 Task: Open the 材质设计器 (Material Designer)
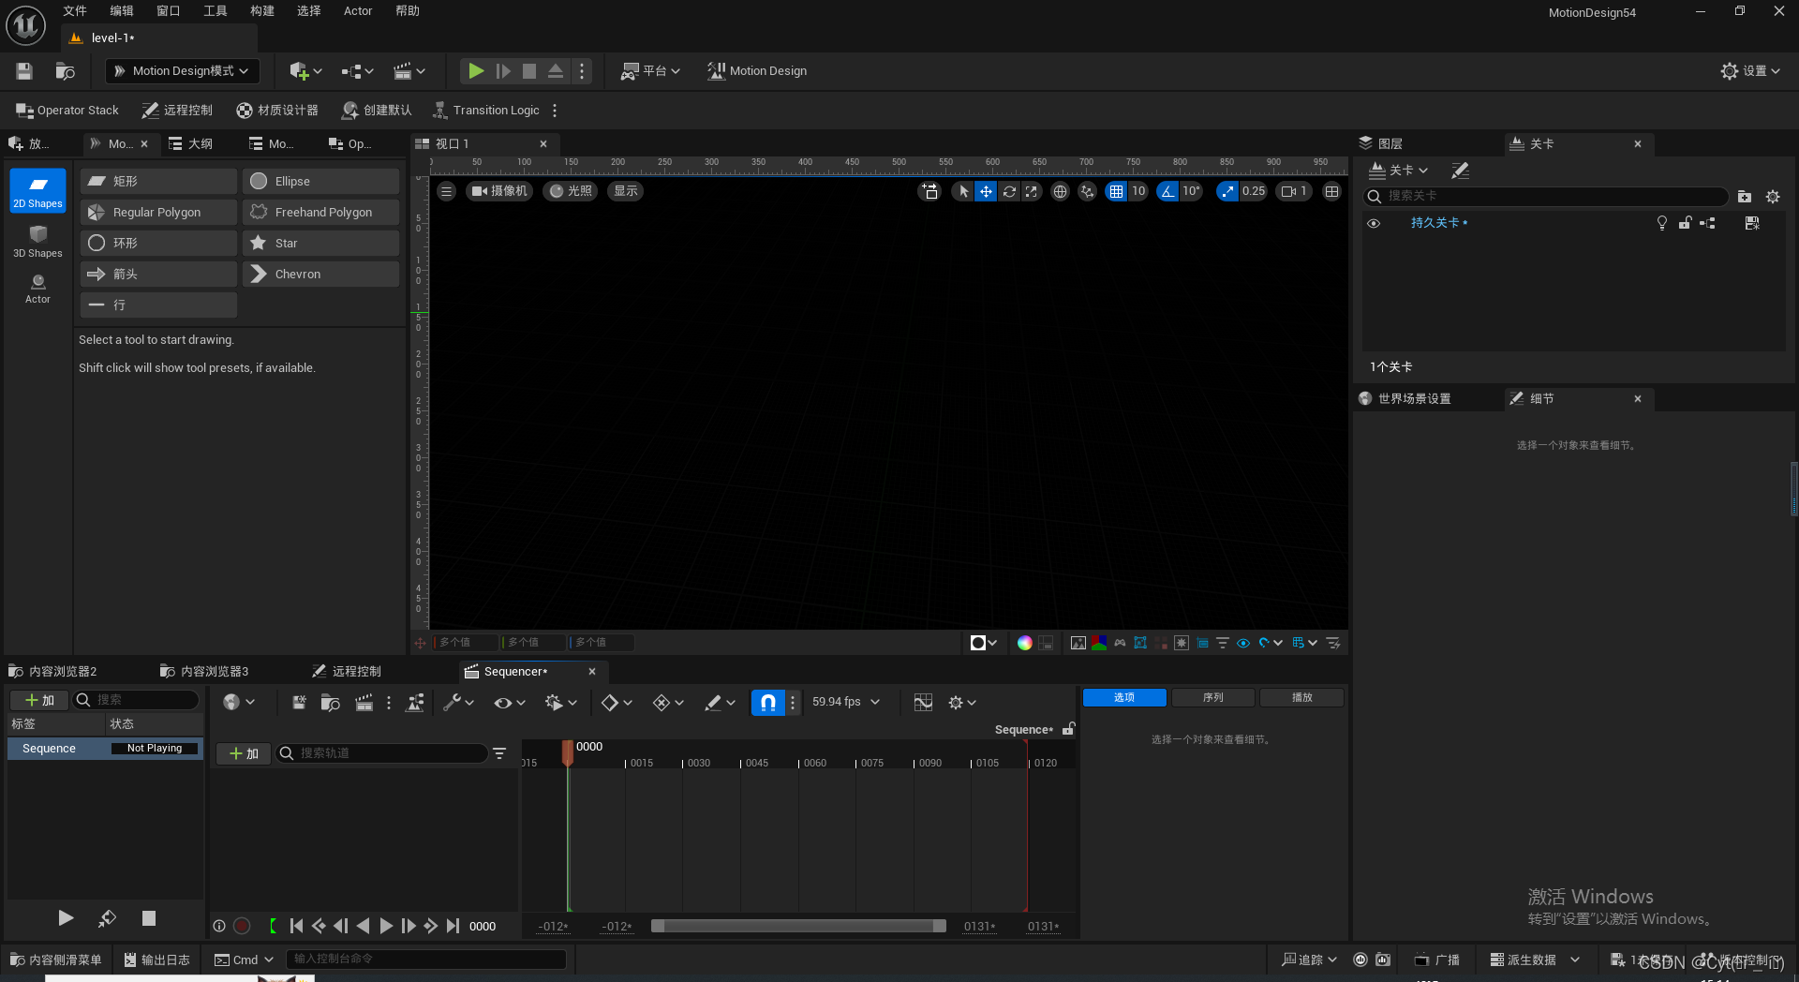click(277, 110)
